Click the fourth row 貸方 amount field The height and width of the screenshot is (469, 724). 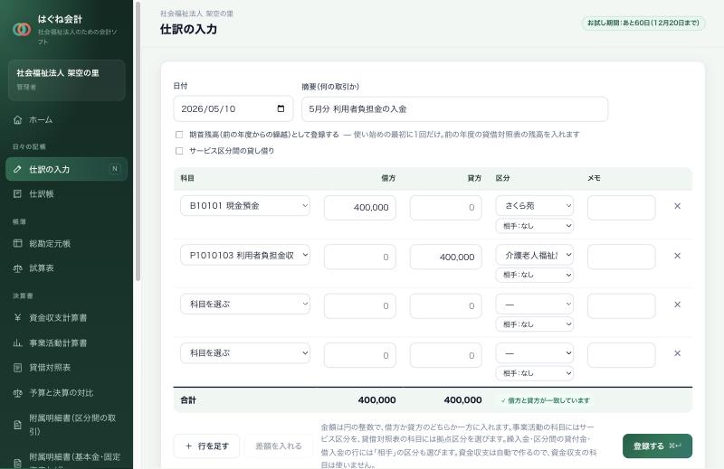(x=445, y=355)
